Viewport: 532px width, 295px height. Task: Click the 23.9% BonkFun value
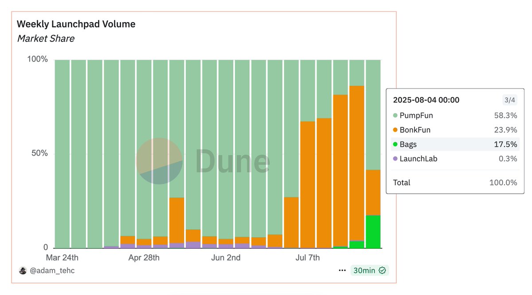(505, 130)
